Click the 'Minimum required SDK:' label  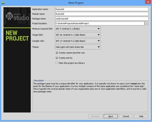point(43,29)
